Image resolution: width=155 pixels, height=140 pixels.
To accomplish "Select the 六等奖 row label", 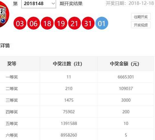I will (x=12, y=135).
